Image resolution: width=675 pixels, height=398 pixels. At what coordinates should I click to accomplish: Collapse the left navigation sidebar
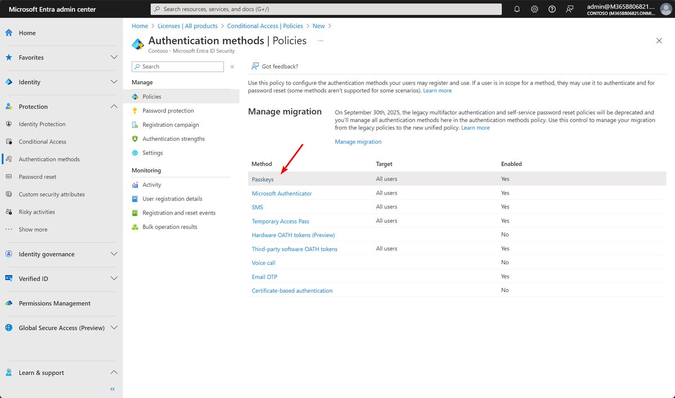pyautogui.click(x=112, y=389)
